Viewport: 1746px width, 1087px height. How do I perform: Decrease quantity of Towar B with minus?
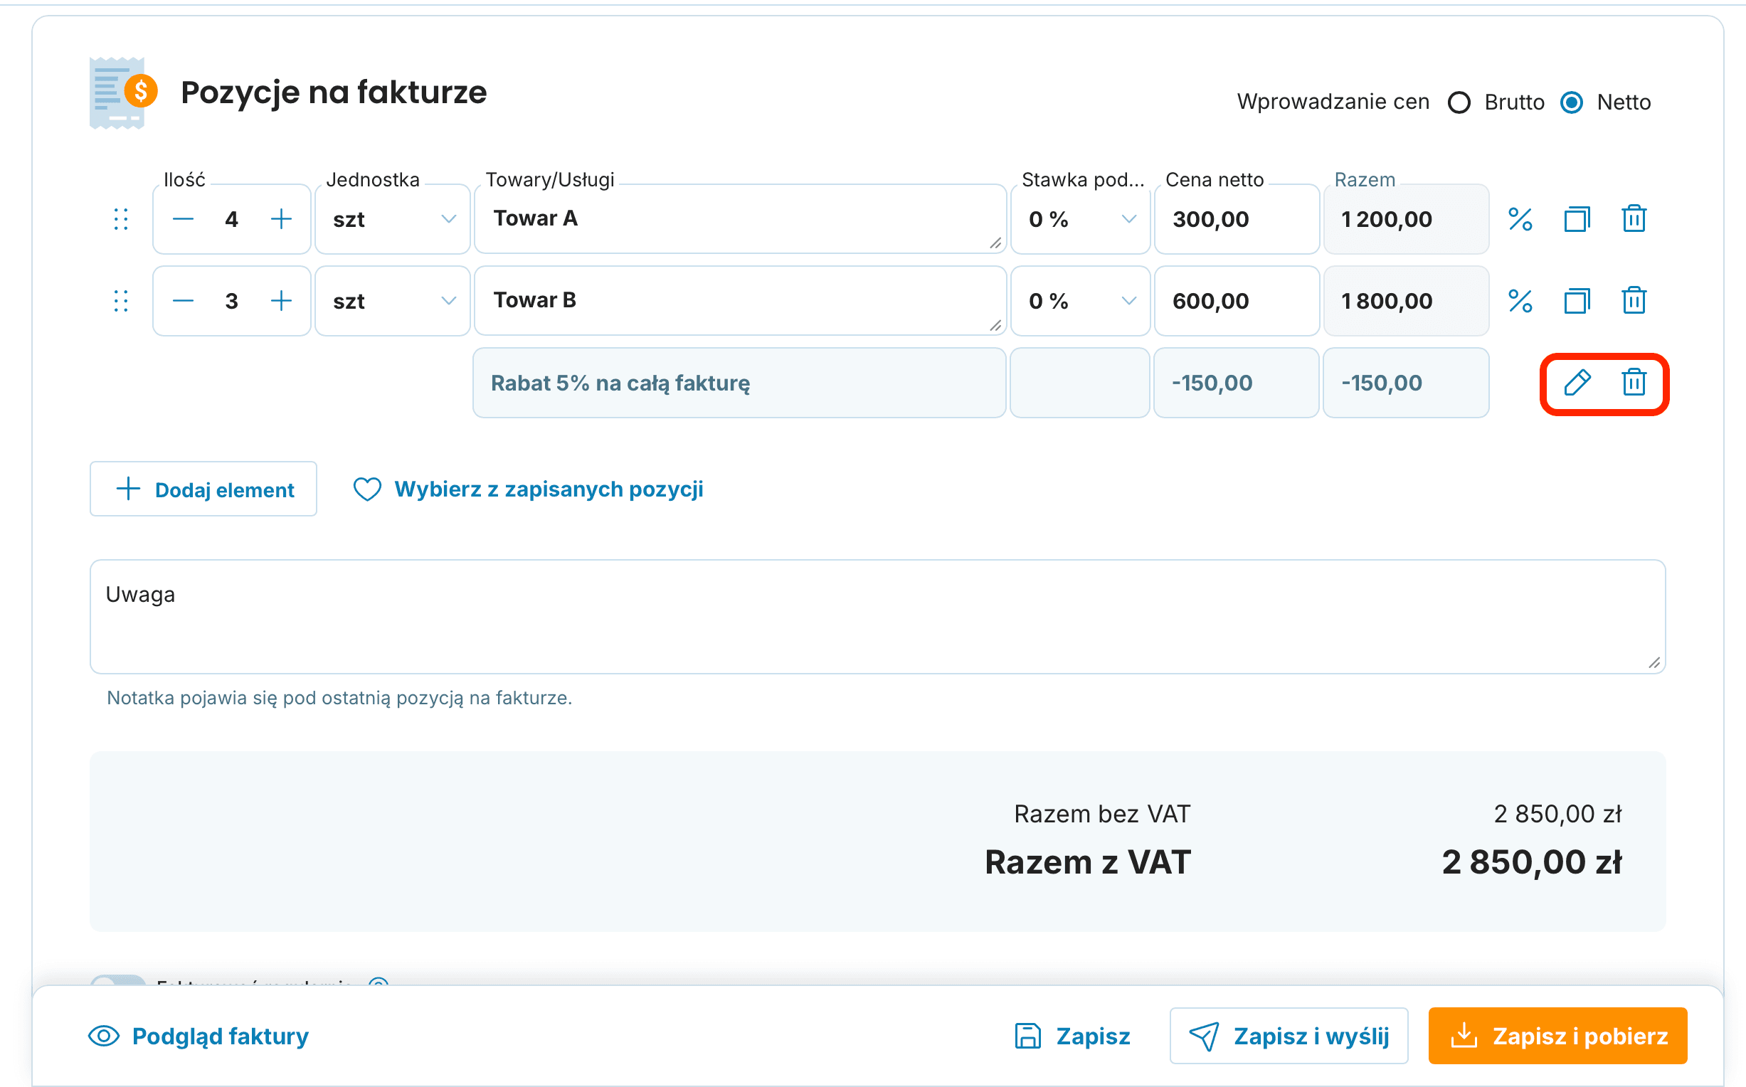tap(184, 300)
